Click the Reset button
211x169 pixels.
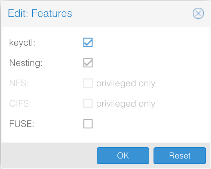[x=180, y=156]
